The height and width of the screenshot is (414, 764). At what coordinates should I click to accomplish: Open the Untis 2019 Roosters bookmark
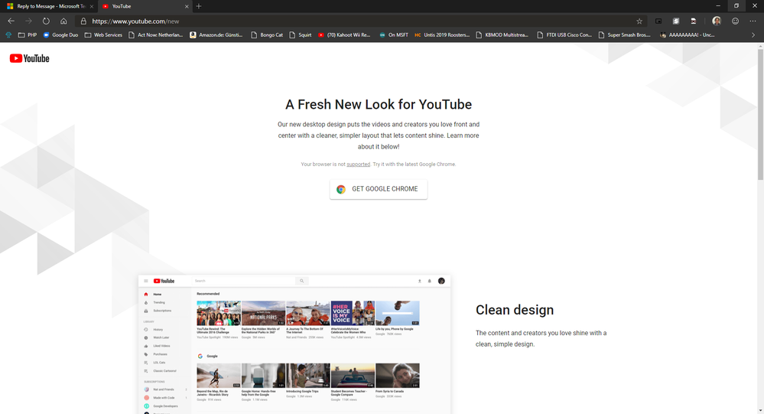point(442,34)
